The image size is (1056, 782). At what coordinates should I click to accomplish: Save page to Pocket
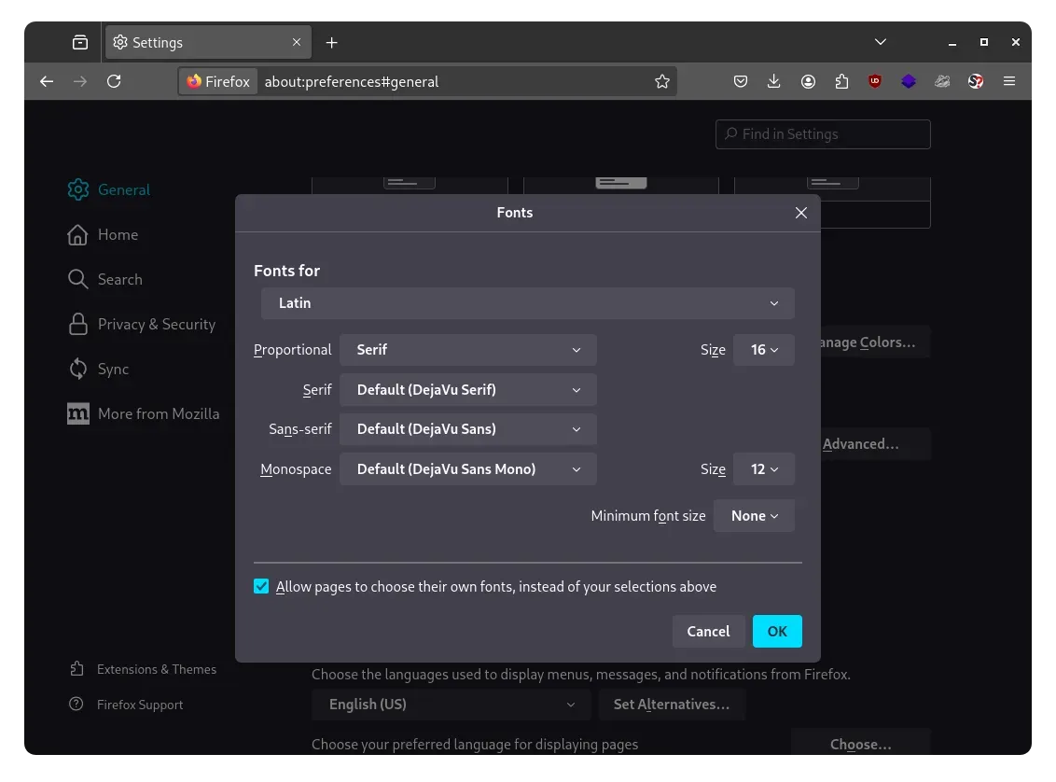(741, 81)
